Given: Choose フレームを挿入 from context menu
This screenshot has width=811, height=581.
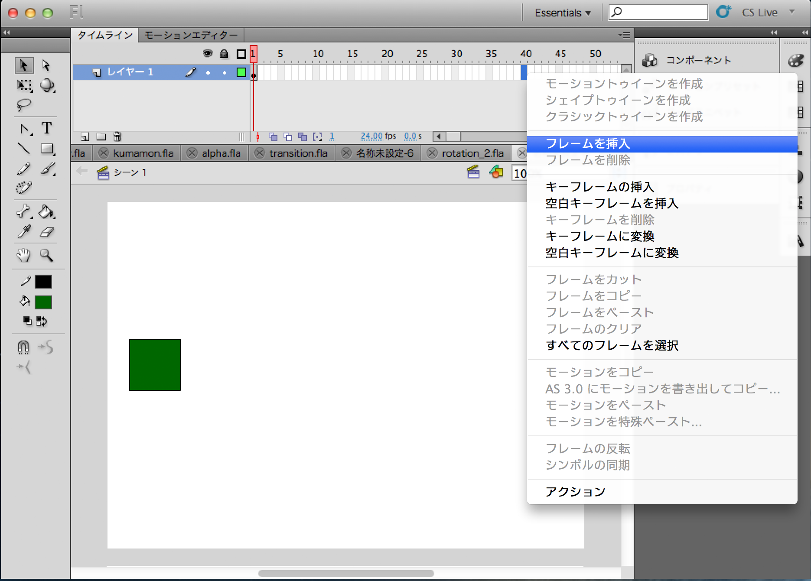Looking at the screenshot, I should [587, 144].
